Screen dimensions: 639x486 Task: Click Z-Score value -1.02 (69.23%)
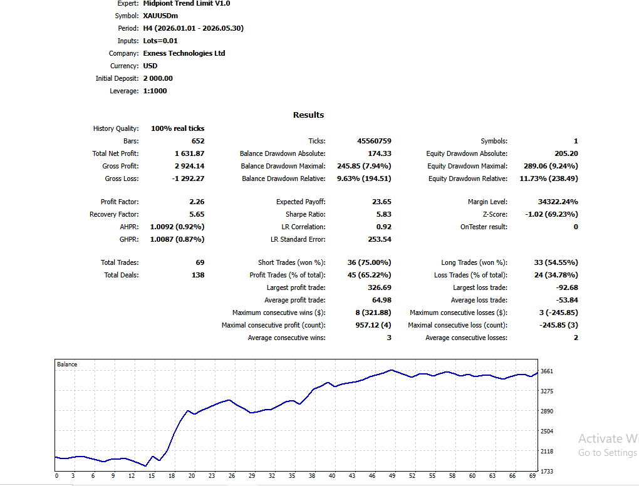(x=551, y=214)
